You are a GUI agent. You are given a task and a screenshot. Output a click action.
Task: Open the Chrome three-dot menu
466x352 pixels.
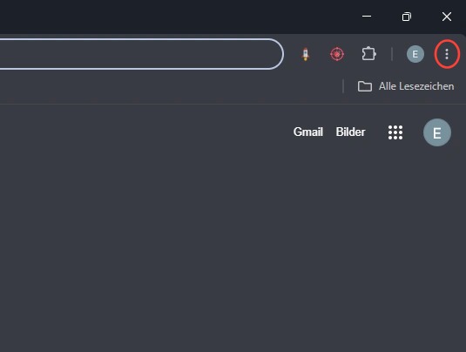coord(447,54)
